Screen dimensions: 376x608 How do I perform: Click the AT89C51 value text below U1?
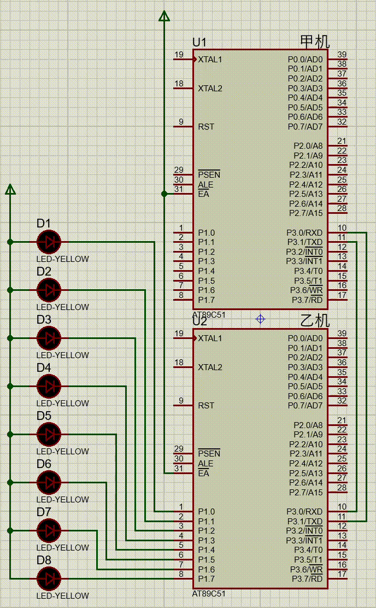[209, 315]
